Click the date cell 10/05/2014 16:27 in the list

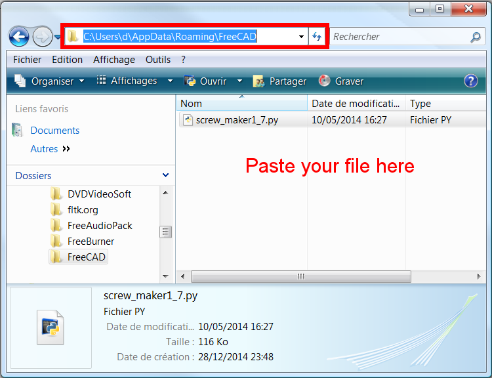[349, 120]
